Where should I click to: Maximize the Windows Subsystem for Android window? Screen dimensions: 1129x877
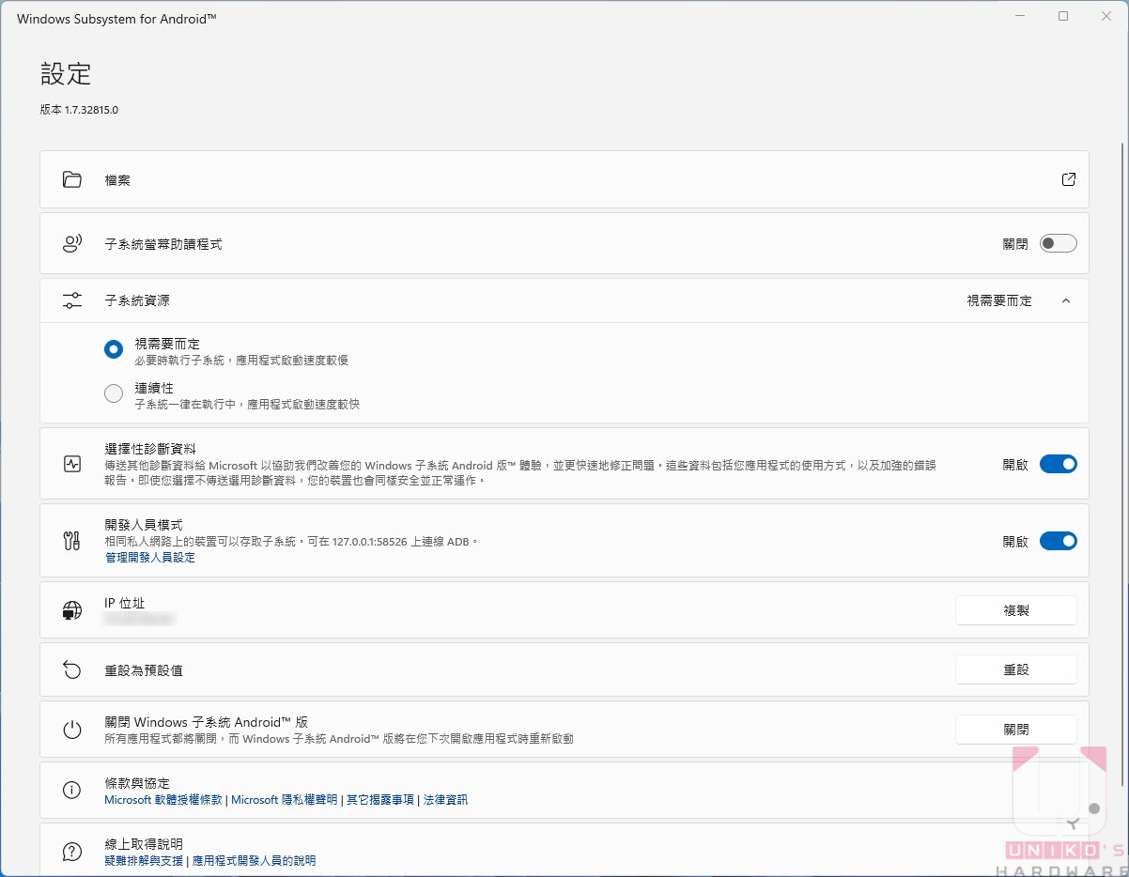tap(1063, 16)
